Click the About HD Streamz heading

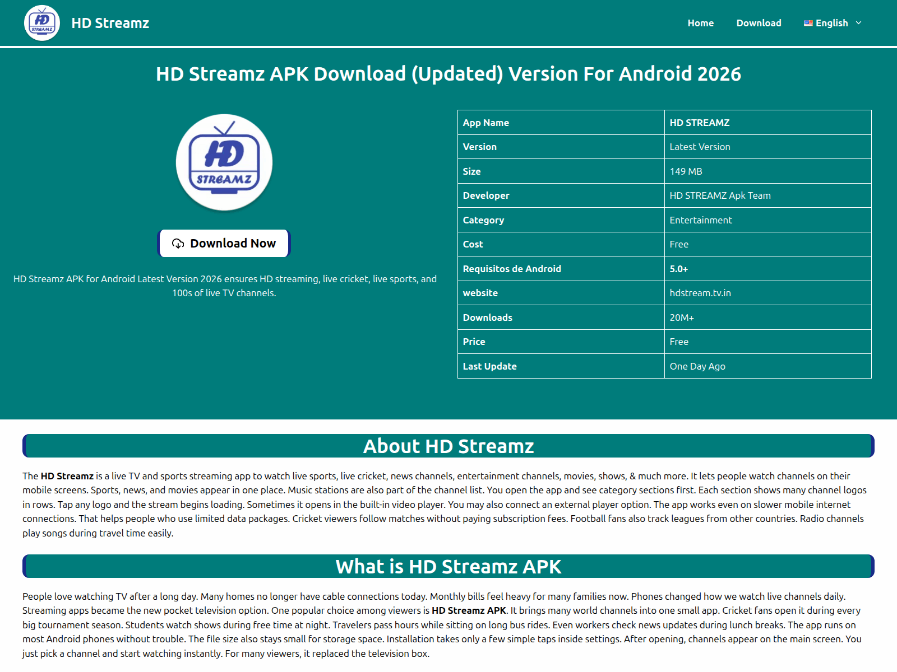click(449, 446)
